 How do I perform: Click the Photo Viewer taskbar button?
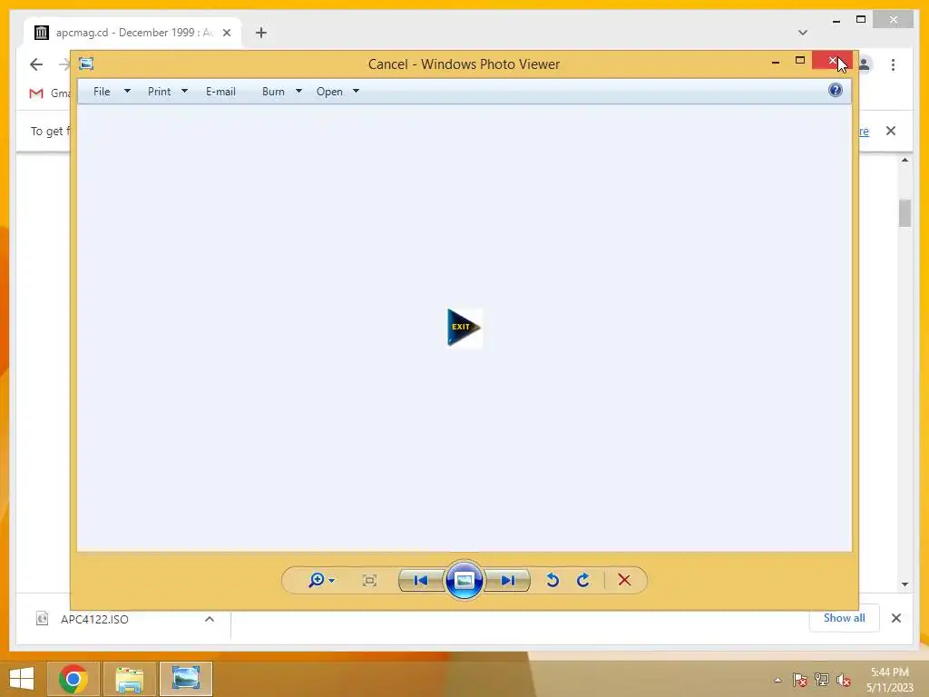tap(185, 679)
